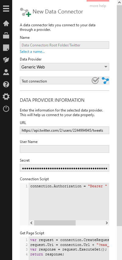Expand the Generic Web data provider dropdown
This screenshot has width=122, height=260.
click(x=64, y=67)
